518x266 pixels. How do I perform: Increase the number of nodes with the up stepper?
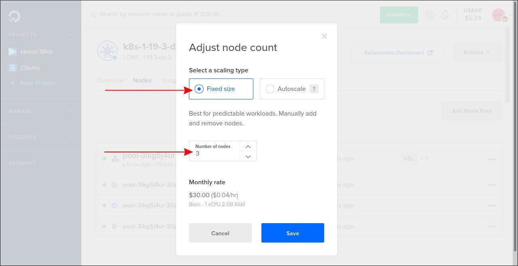[x=248, y=146]
